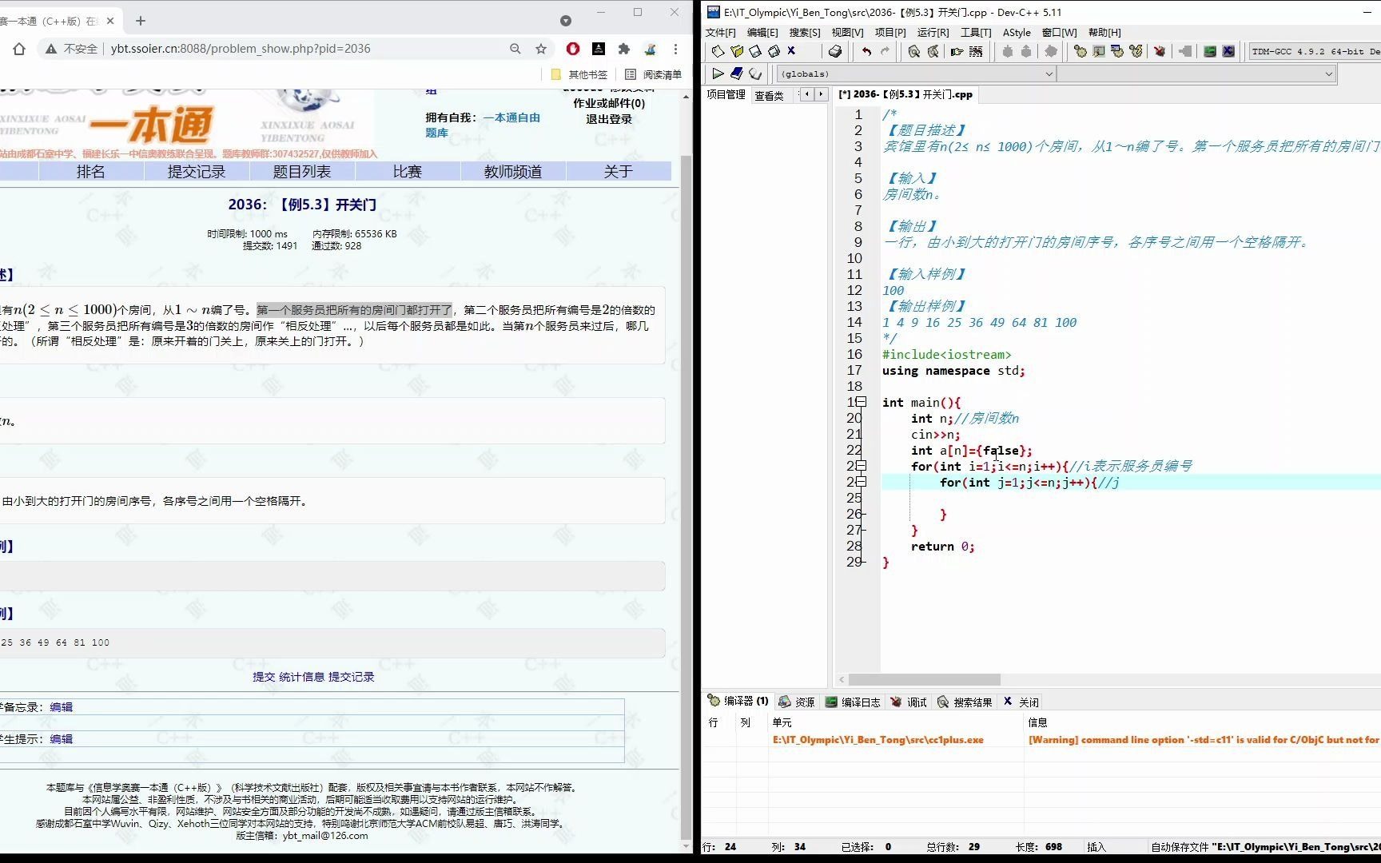Open the 运行[R] menu
Screen dimensions: 1381x863
[x=933, y=33]
